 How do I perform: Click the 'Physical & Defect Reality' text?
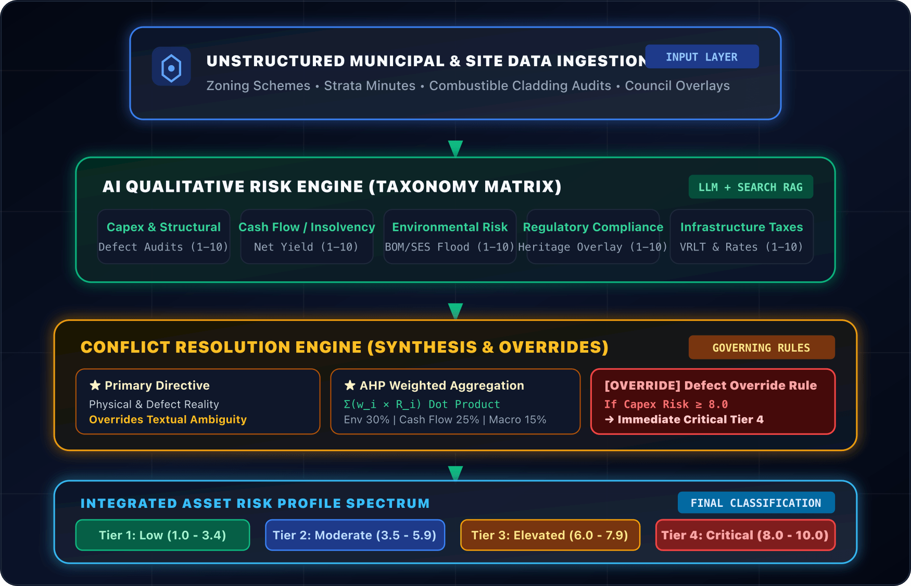pyautogui.click(x=154, y=404)
